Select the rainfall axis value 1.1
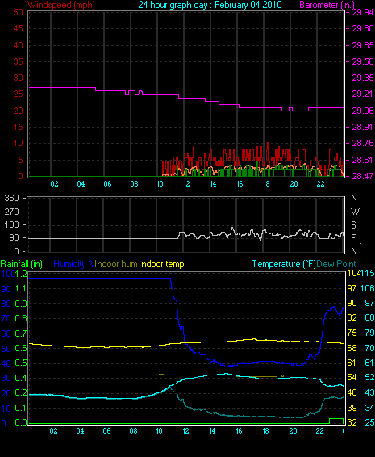375x457 pixels. coord(21,289)
